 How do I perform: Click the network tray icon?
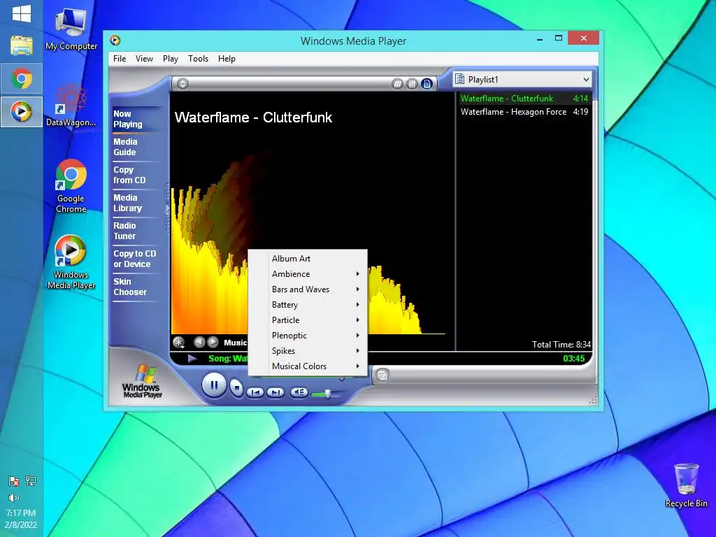pyautogui.click(x=31, y=481)
